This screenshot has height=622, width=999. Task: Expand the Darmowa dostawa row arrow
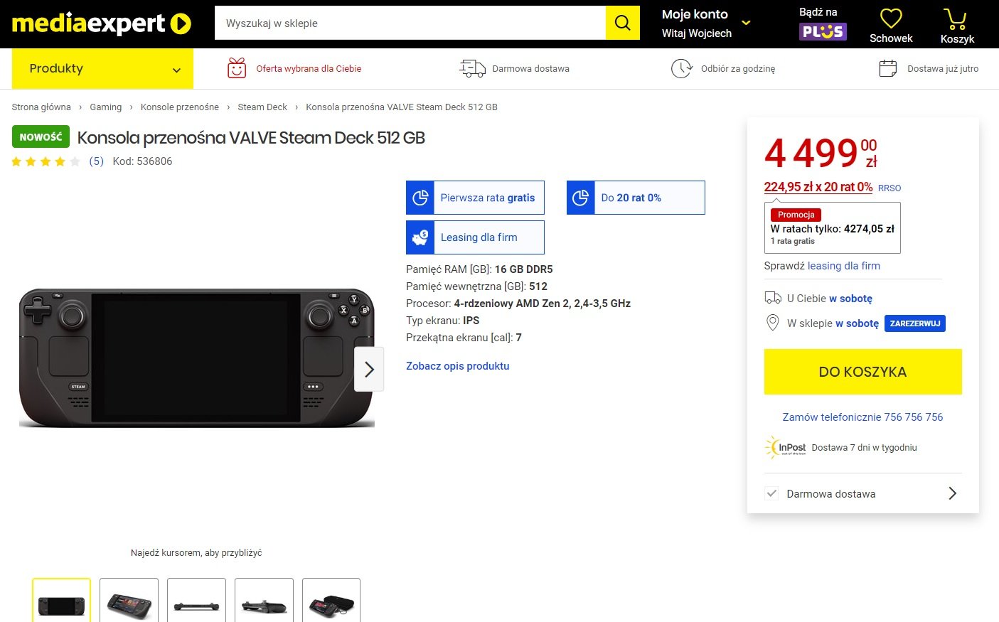[x=952, y=493]
